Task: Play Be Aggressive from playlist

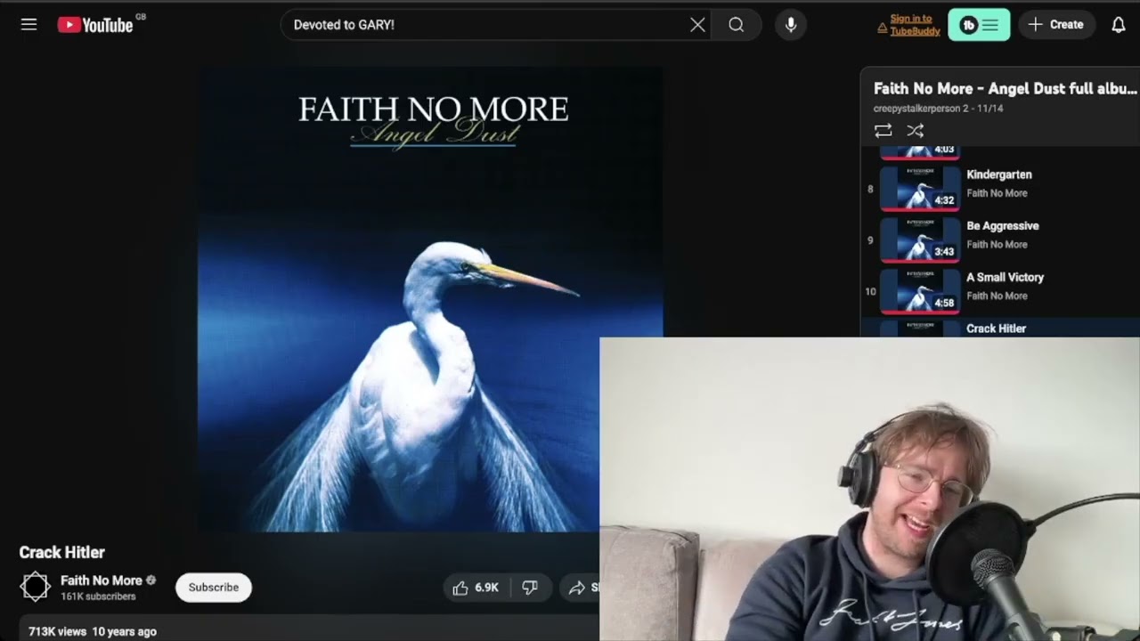Action: click(x=1002, y=226)
